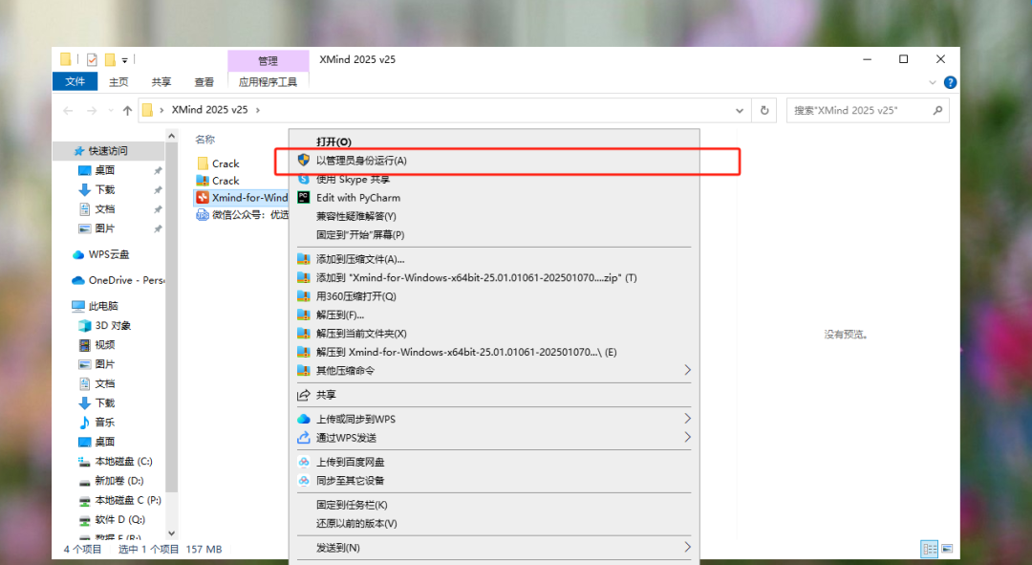Image resolution: width=1032 pixels, height=565 pixels.
Task: Select Edit with PyCharm
Action: (x=358, y=198)
